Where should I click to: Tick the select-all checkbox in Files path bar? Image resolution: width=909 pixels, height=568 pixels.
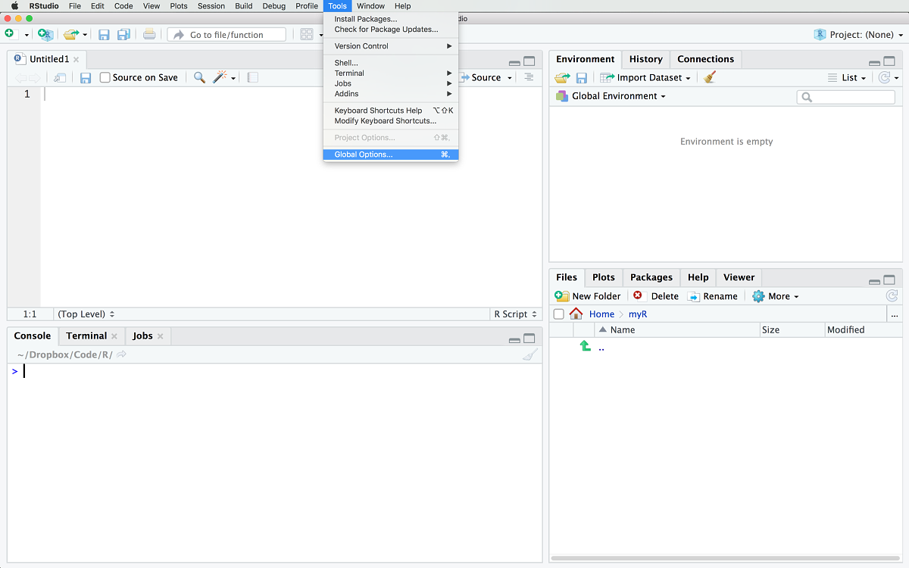pos(559,314)
